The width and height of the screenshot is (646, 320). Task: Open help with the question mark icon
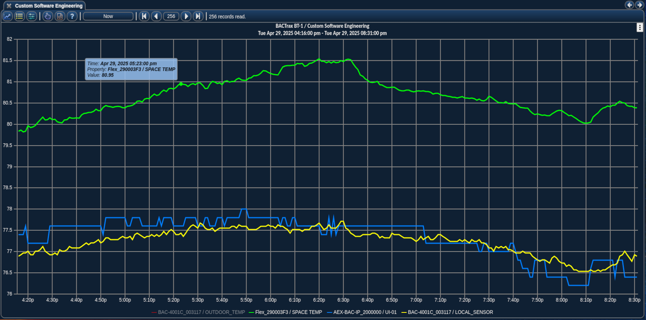72,16
